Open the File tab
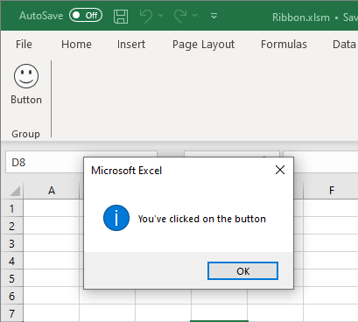This screenshot has height=322, width=358. pos(24,45)
